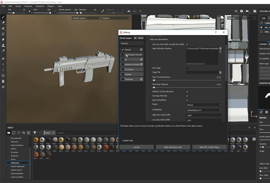This screenshot has width=270, height=183.
Task: Adjust the Max Frontal Distance slider
Action: point(154,80)
